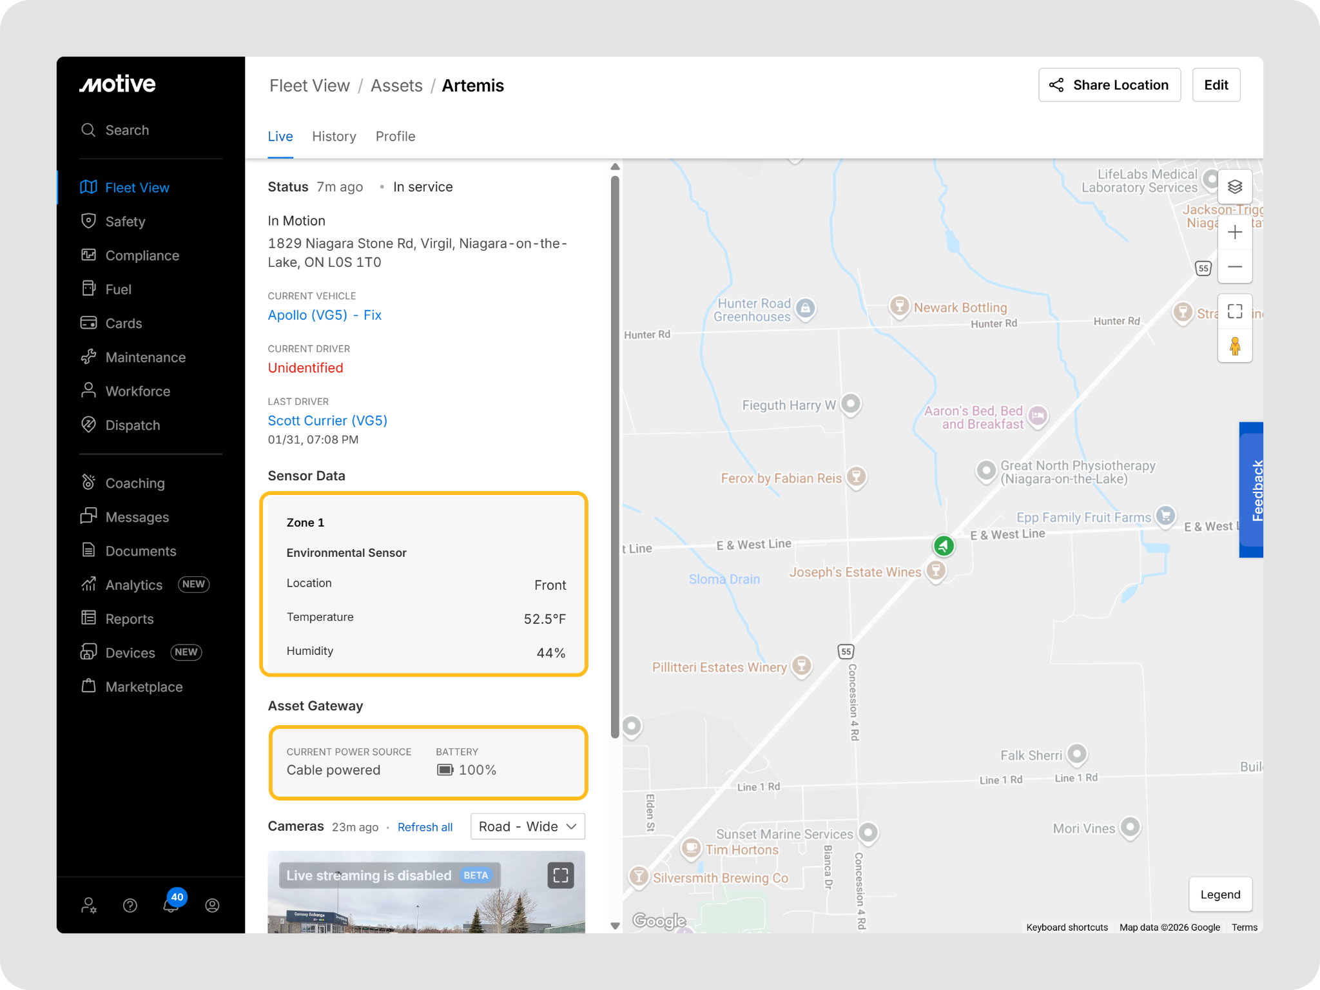Screen dimensions: 1320x990
Task: Click the sidebar Search field
Action: click(x=127, y=130)
